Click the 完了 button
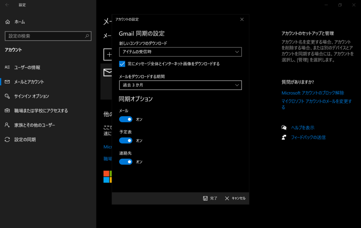Image resolution: width=361 pixels, height=228 pixels. [210, 198]
